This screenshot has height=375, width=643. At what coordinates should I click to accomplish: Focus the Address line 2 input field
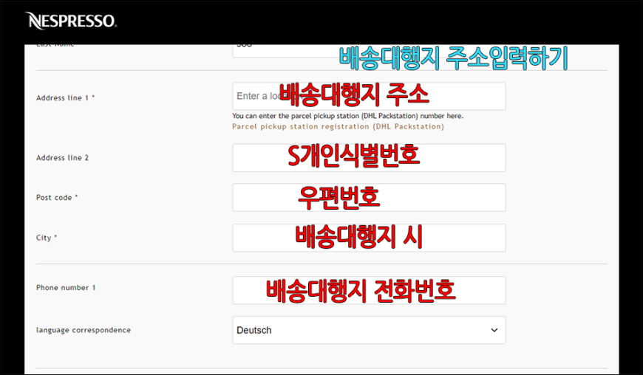(x=369, y=158)
